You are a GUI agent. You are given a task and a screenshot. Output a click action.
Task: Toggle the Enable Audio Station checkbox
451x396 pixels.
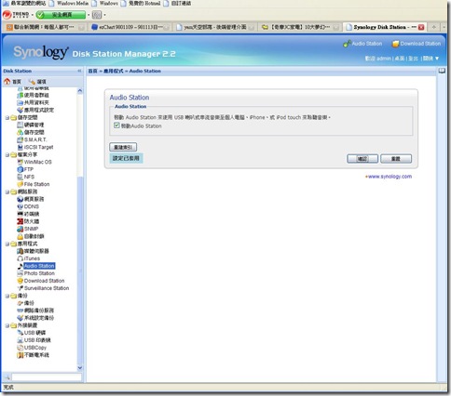point(116,125)
